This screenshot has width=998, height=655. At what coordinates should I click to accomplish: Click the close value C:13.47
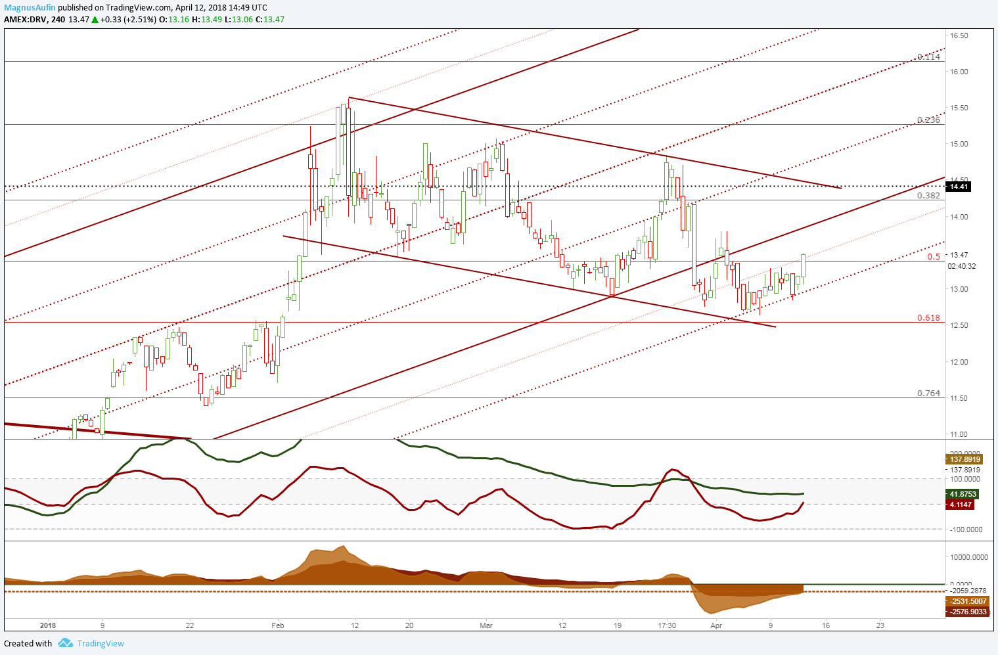click(x=270, y=19)
